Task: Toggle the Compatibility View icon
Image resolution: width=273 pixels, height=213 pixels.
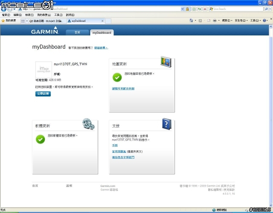Action: tap(194, 9)
